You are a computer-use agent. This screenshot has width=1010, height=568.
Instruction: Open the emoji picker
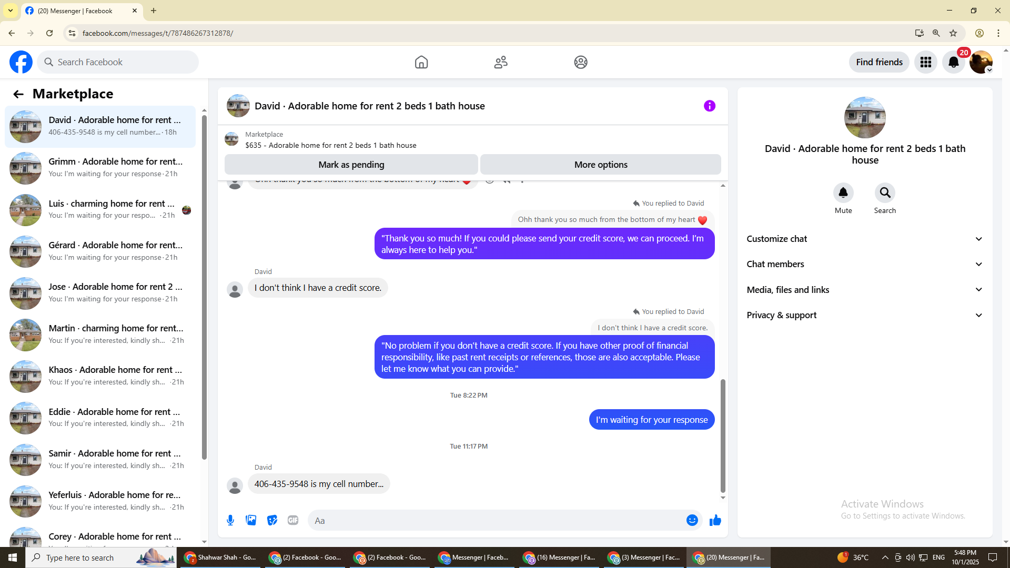click(x=692, y=521)
